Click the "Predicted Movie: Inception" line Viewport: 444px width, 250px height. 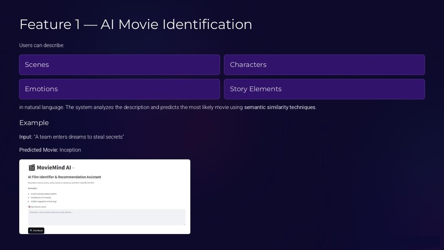[50, 150]
